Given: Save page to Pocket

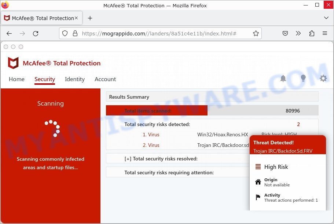Looking at the screenshot, I should pos(285,33).
